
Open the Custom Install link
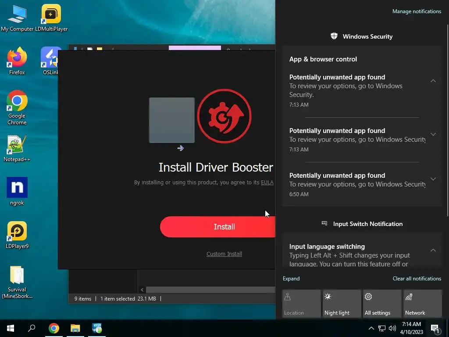point(224,254)
